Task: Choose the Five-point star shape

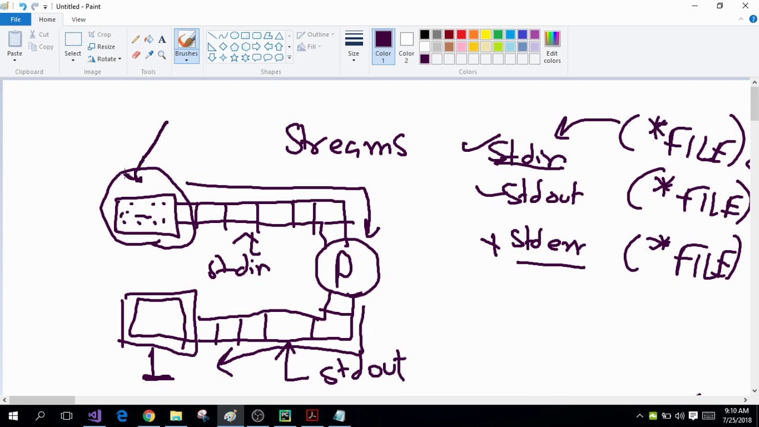Action: coord(234,58)
